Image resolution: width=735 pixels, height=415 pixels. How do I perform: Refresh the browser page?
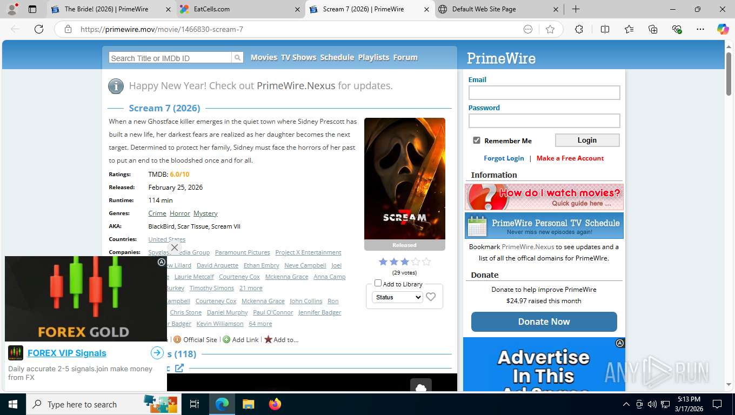[39, 29]
